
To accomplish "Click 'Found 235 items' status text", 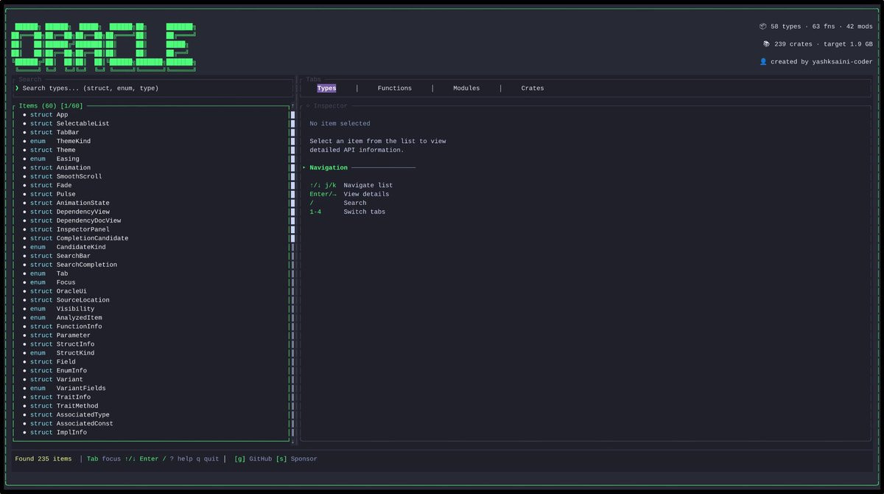I will pyautogui.click(x=43, y=459).
